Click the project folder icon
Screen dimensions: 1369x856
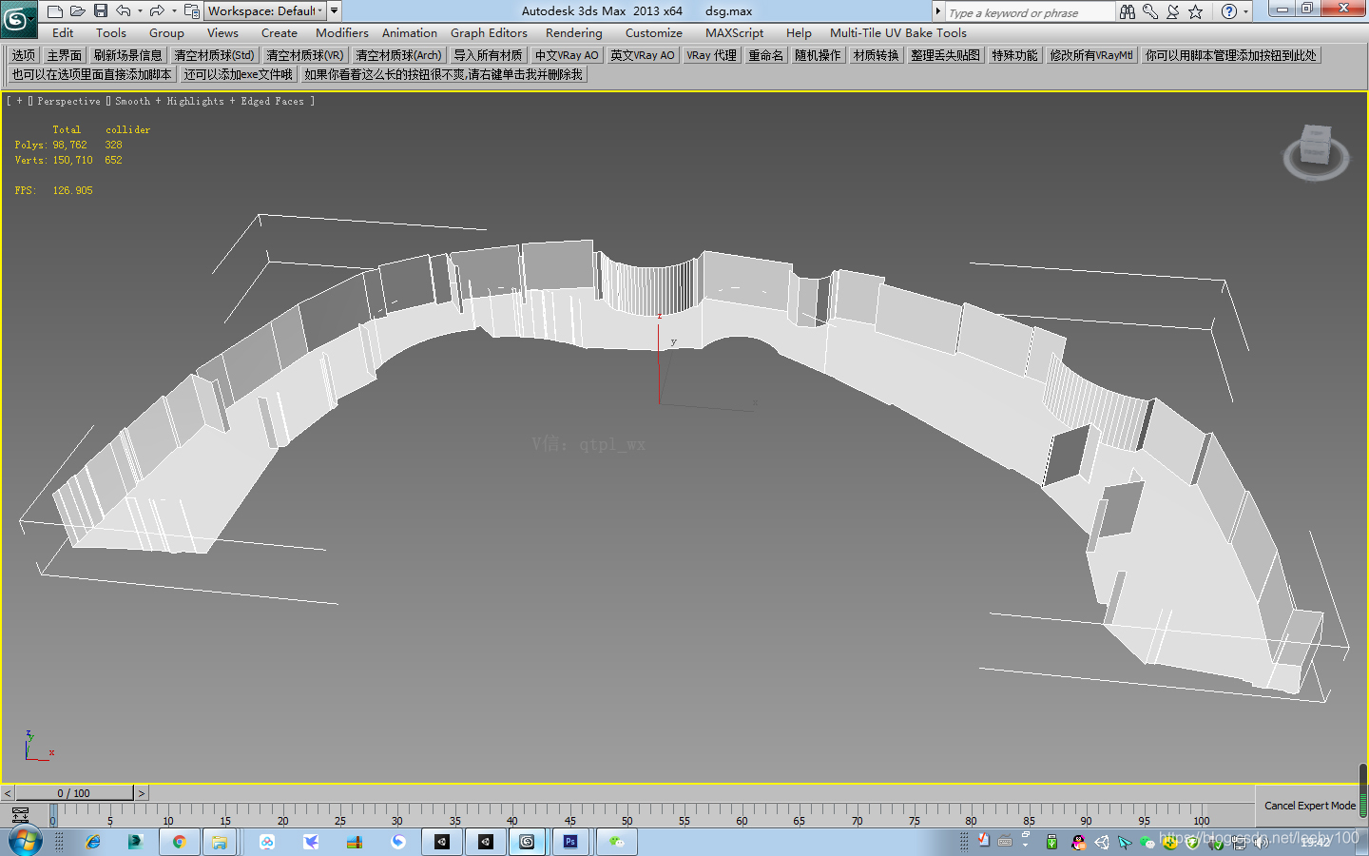(191, 11)
